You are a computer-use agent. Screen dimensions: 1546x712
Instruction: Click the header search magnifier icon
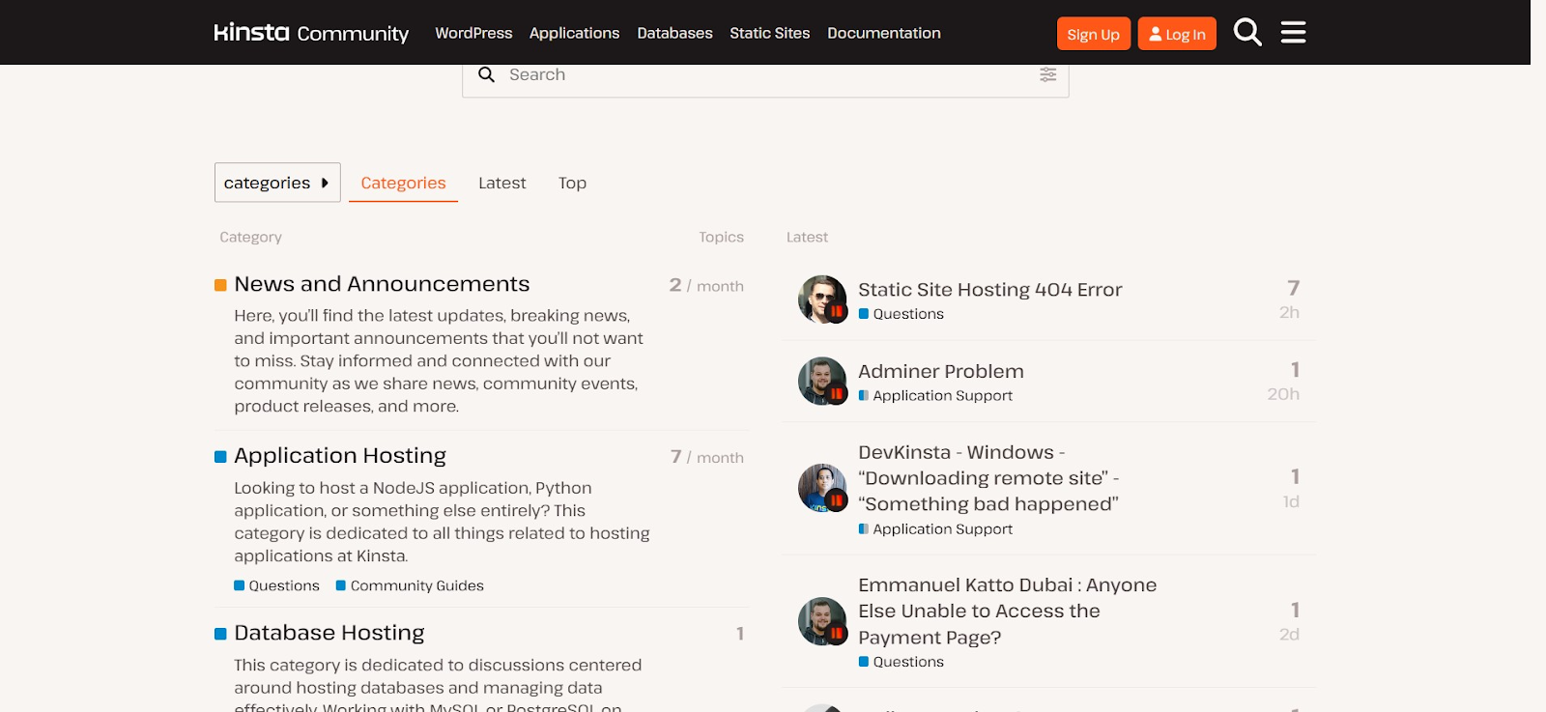[x=1247, y=33]
